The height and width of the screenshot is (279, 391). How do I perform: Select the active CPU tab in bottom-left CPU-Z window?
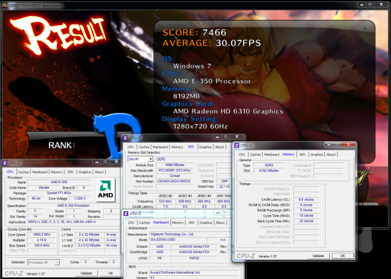pyautogui.click(x=10, y=172)
